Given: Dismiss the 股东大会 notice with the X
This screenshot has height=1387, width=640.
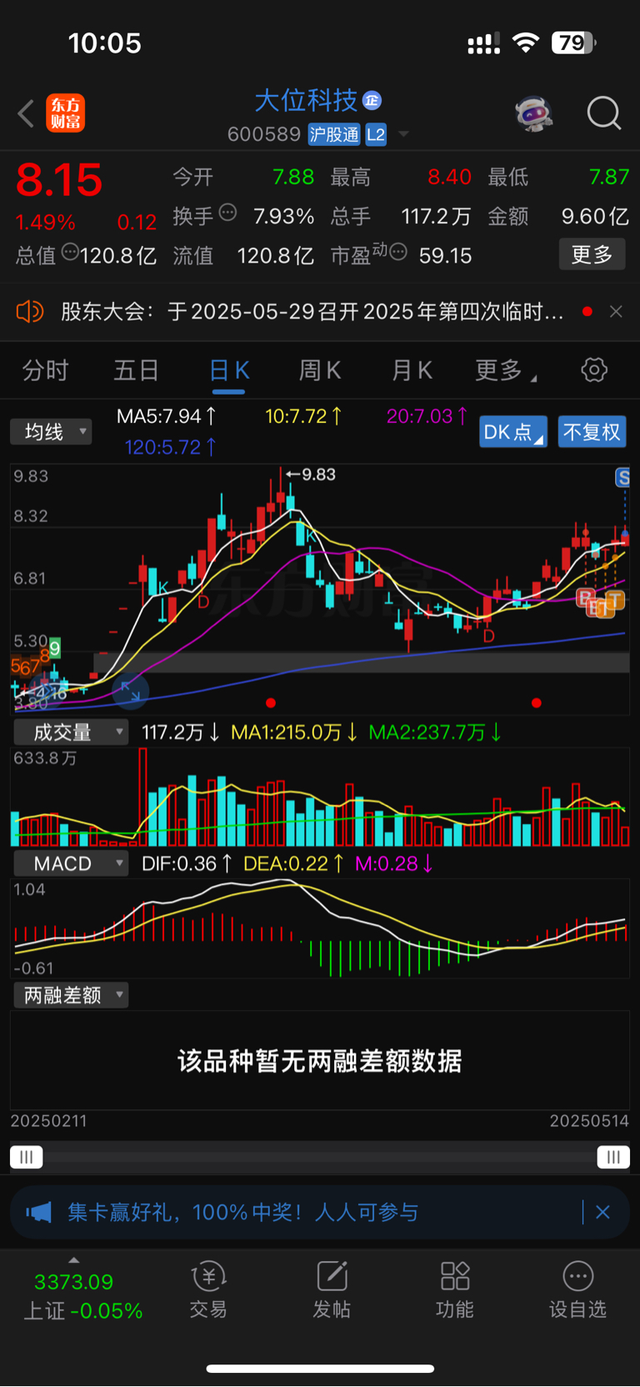Looking at the screenshot, I should [616, 311].
